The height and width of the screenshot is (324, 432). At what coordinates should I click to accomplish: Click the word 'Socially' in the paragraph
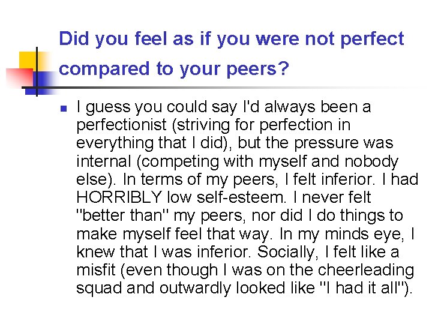coord(286,252)
